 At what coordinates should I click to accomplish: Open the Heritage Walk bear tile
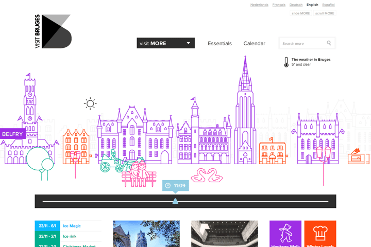[x=285, y=234]
